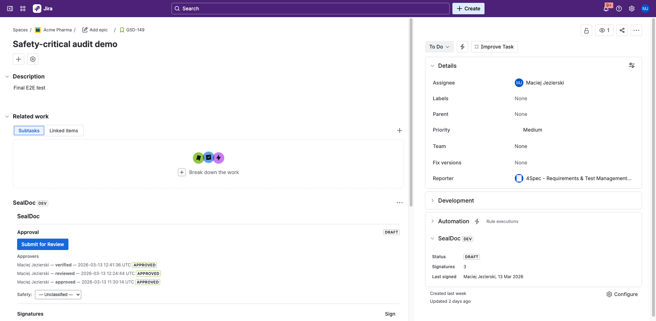
Task: Click the Improve Task button
Action: click(x=494, y=46)
